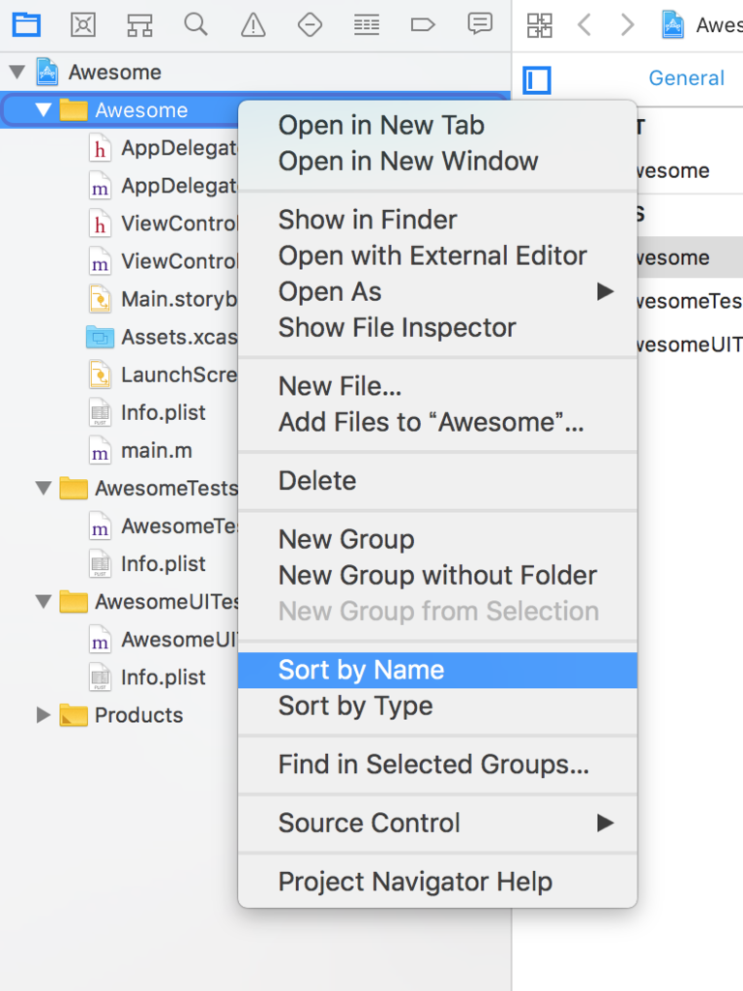Collapse the root Awesome project
This screenshot has width=743, height=991.
click(x=16, y=72)
